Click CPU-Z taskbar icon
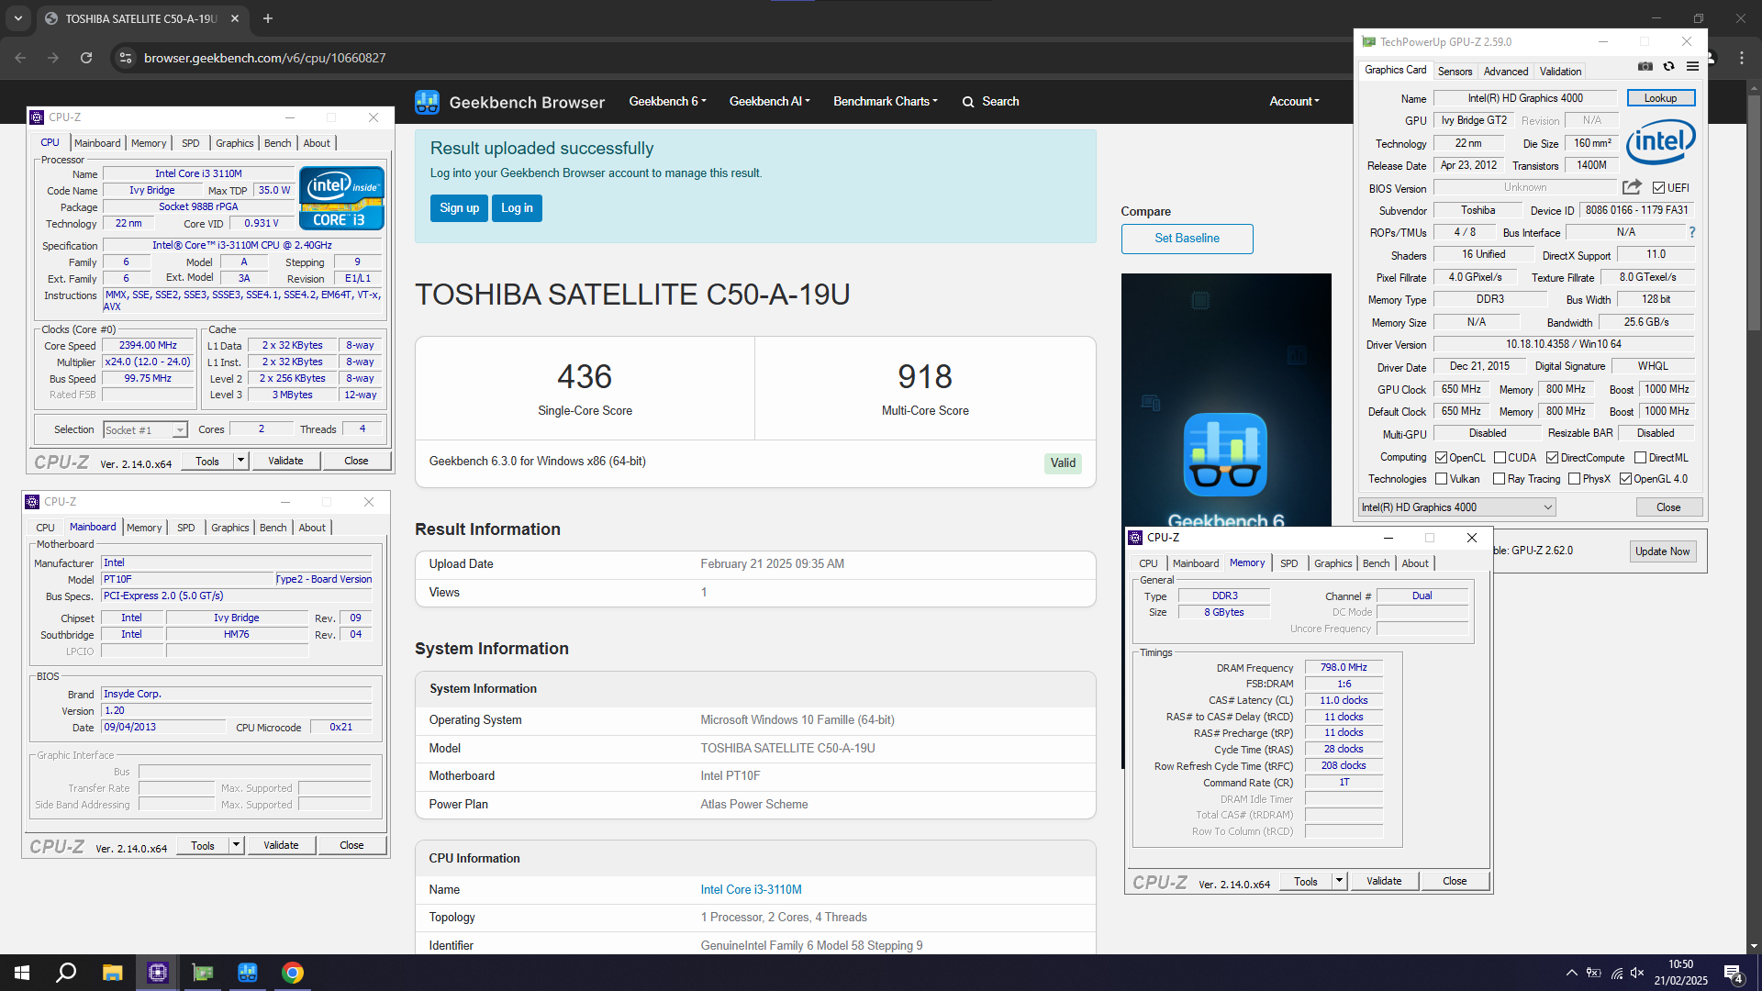 158,973
